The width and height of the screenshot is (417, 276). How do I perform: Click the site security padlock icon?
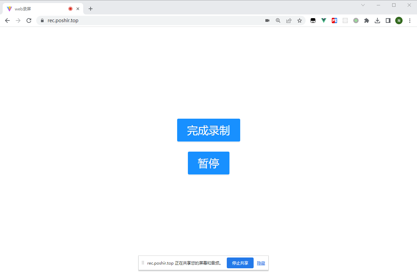click(x=42, y=20)
